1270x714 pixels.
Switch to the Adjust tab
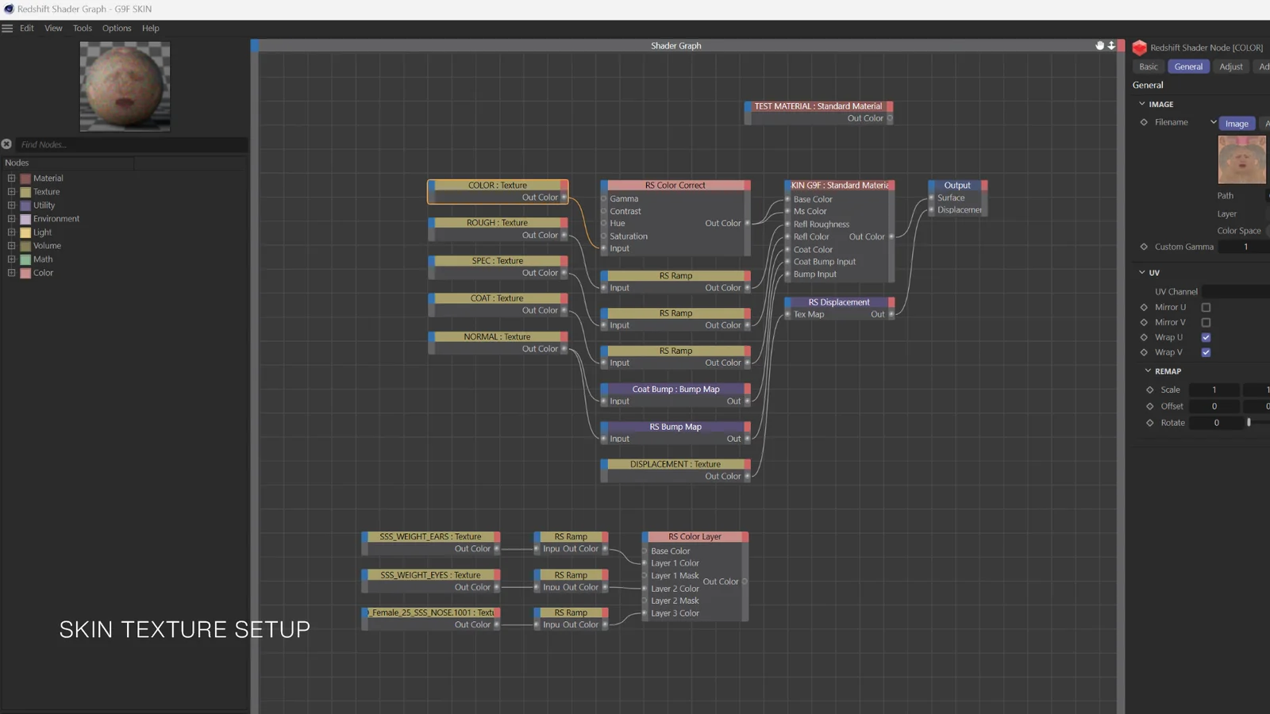1230,67
